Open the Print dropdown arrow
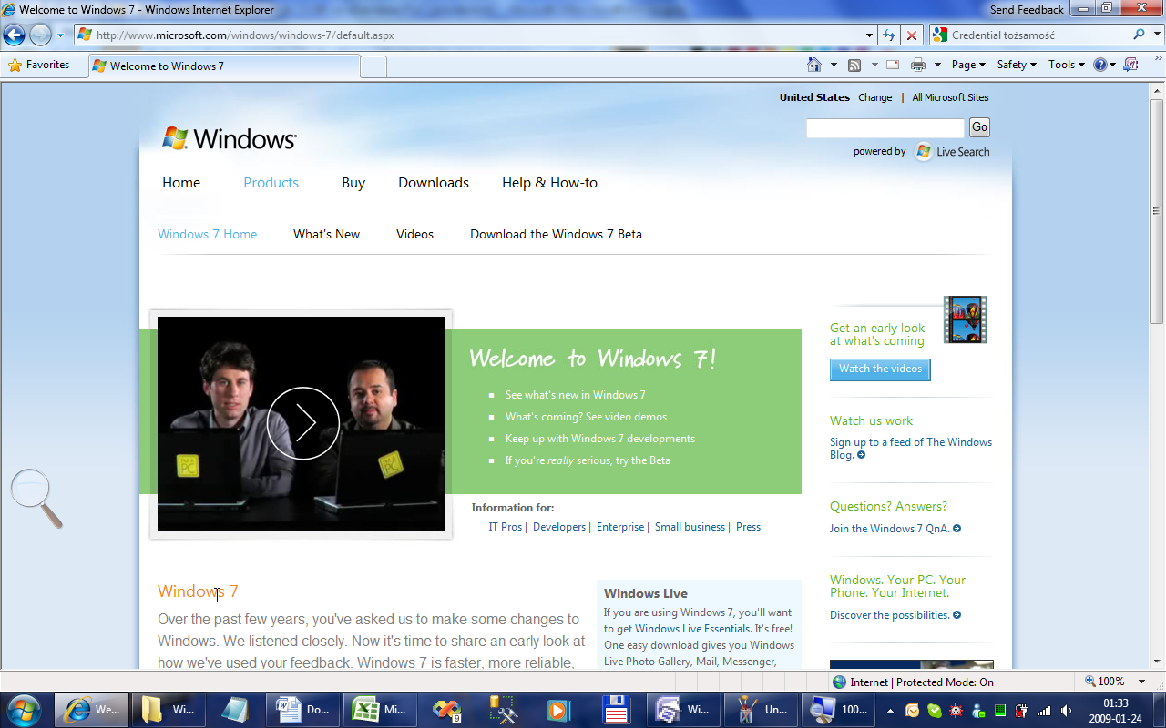 click(x=937, y=65)
